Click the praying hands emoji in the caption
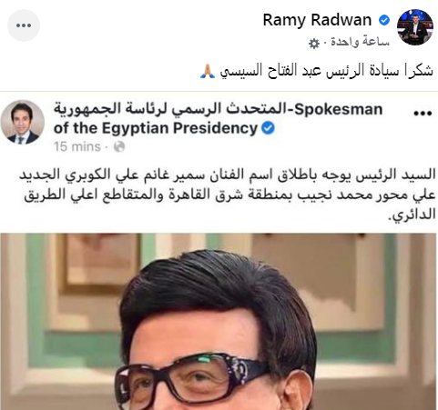Viewport: 438px width, 410px height. 208,71
